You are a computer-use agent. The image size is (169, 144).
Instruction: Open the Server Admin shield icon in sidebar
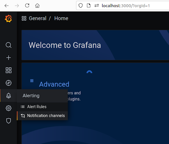(9, 121)
